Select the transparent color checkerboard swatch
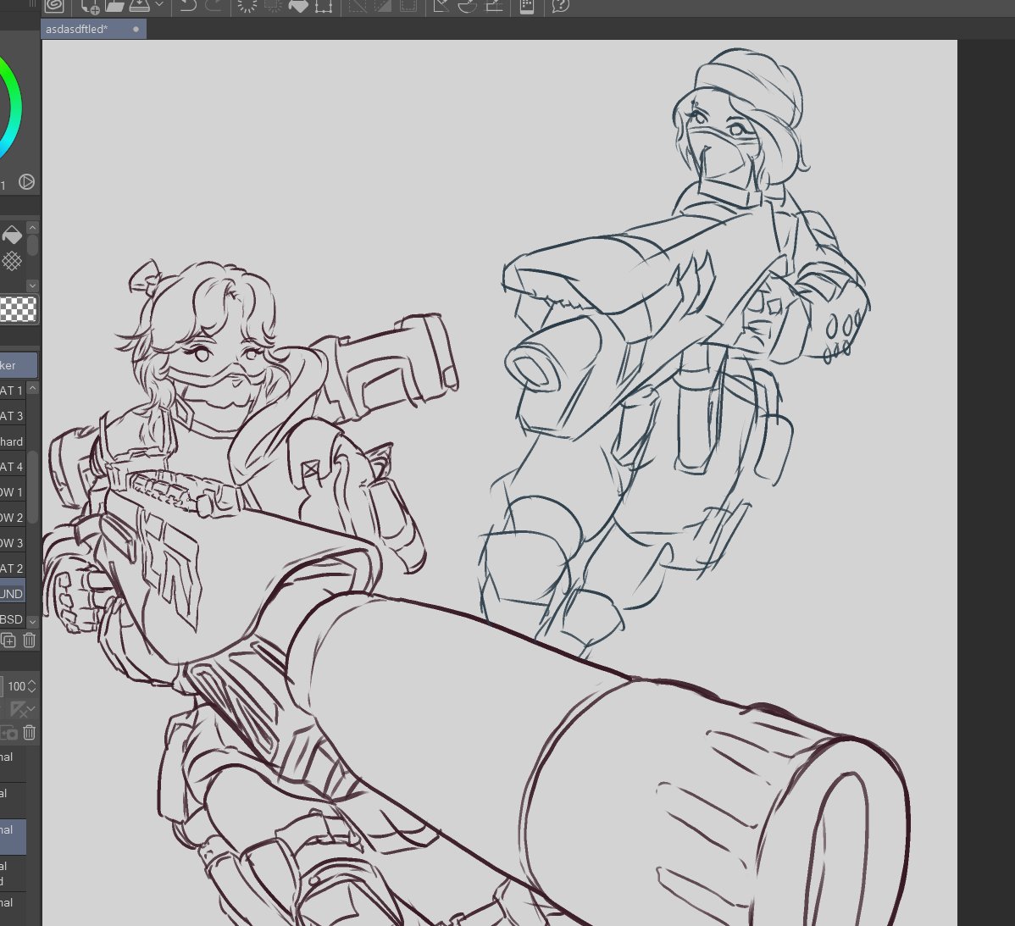The image size is (1015, 926). 18,309
